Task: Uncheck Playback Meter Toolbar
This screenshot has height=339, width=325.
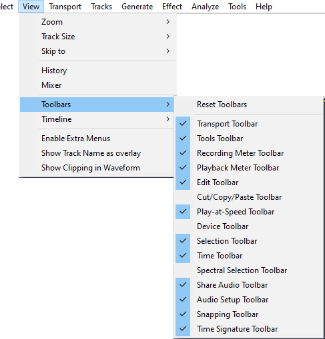Action: 249,168
